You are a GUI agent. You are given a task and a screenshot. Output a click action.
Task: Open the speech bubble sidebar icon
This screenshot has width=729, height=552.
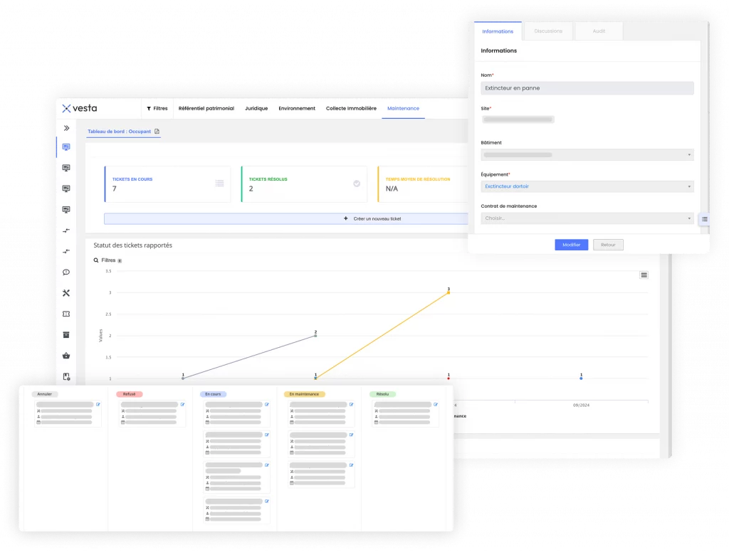(x=66, y=272)
